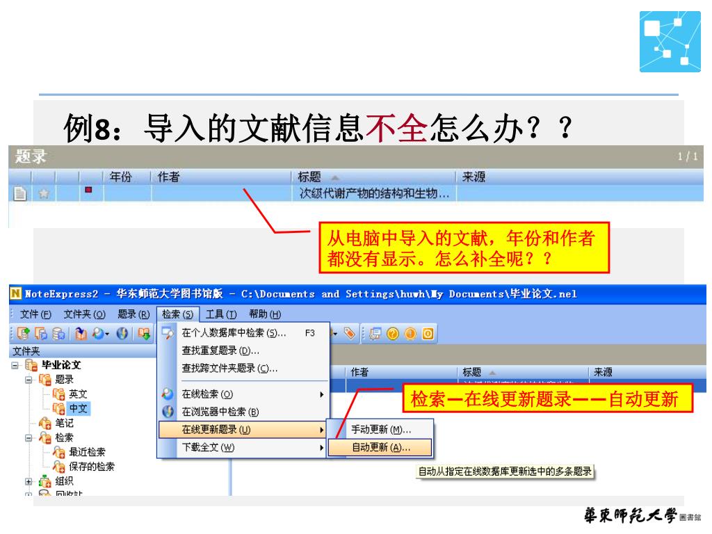712x534 pixels.
Task: Click the search-in-database menu icon
Action: tap(168, 333)
